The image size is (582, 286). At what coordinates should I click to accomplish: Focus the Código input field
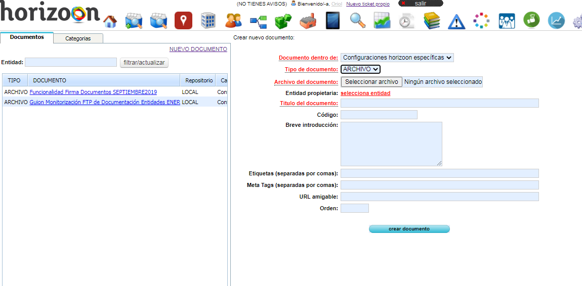click(379, 115)
